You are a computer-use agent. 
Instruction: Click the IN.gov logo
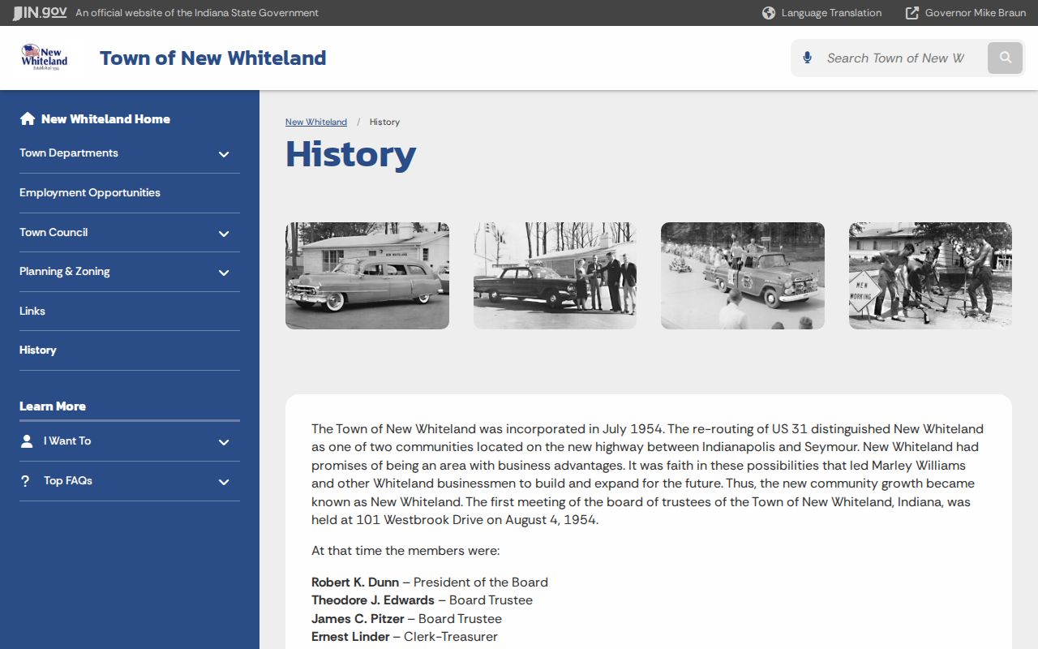coord(40,13)
